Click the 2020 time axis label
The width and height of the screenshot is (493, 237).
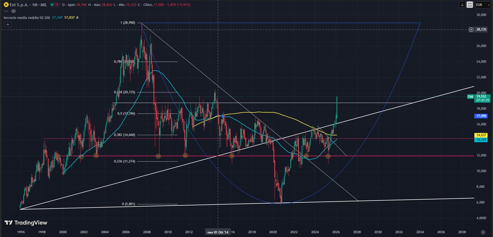click(x=273, y=232)
